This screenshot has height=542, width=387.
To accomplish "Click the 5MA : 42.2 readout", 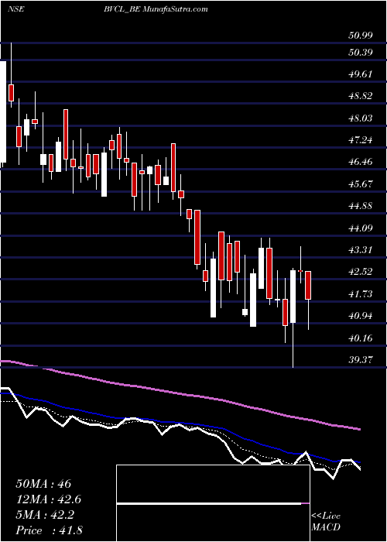I will [x=46, y=515].
